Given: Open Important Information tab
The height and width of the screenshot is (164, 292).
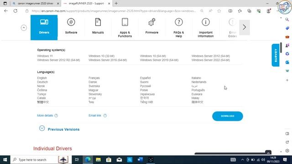Looking at the screenshot, I should [206, 27].
